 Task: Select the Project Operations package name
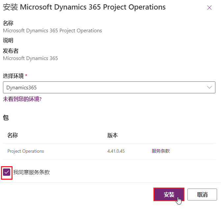26,151
